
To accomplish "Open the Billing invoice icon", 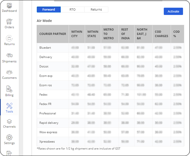I will tap(9, 89).
